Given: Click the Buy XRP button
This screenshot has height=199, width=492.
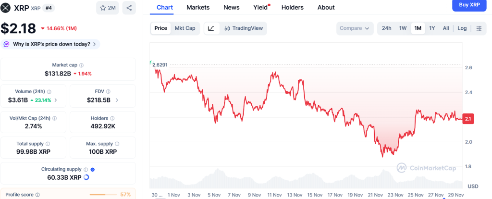Looking at the screenshot, I should tap(469, 5).
